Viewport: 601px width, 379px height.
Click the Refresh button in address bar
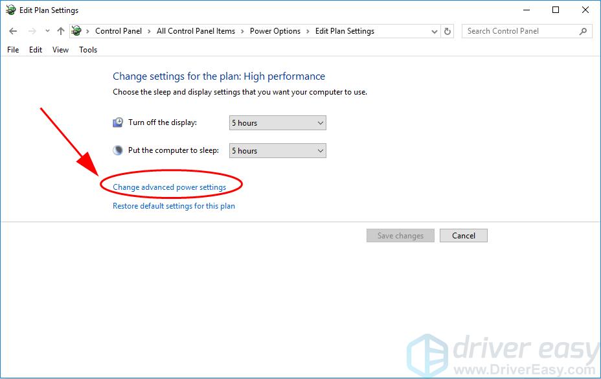448,31
